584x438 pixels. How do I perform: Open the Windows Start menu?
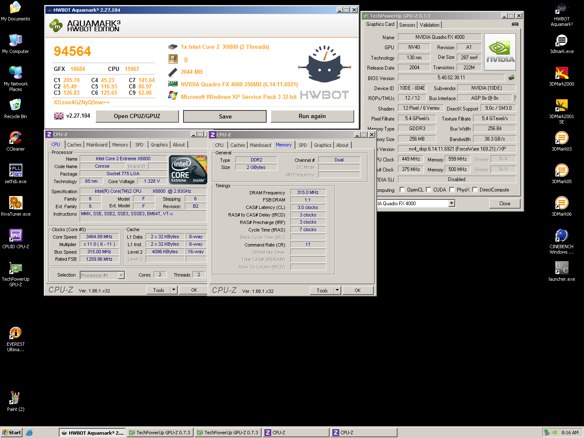tap(11, 433)
